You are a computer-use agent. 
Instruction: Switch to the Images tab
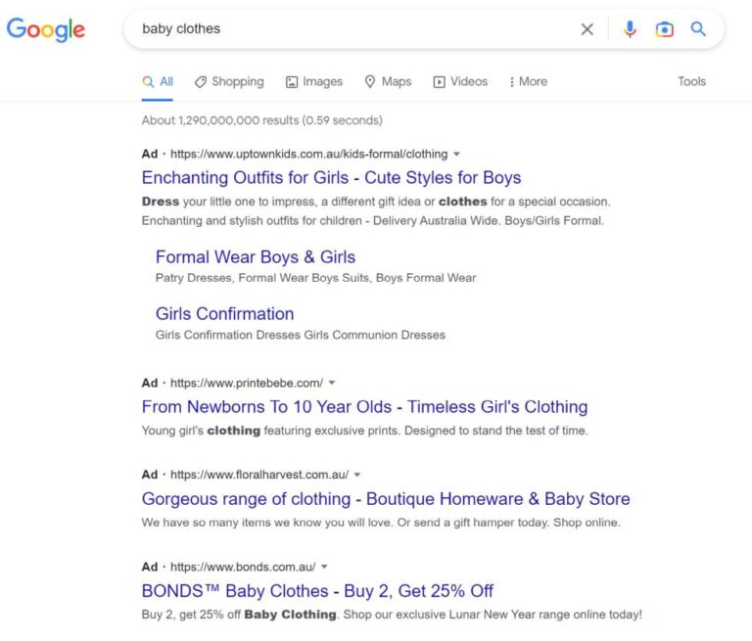point(314,82)
